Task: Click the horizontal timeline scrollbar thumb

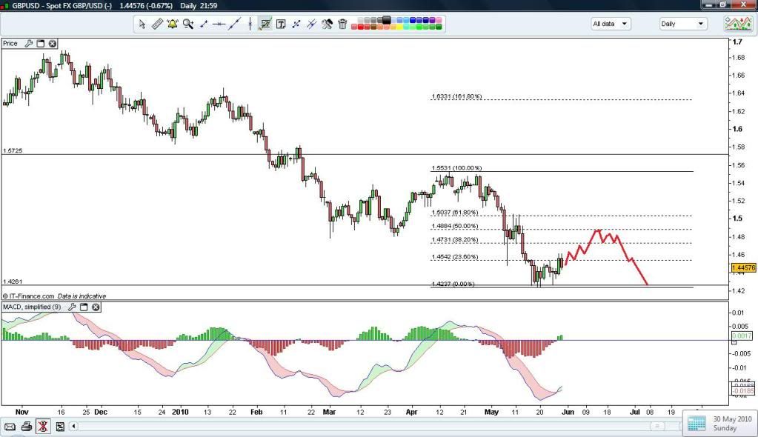Action: coord(656,427)
